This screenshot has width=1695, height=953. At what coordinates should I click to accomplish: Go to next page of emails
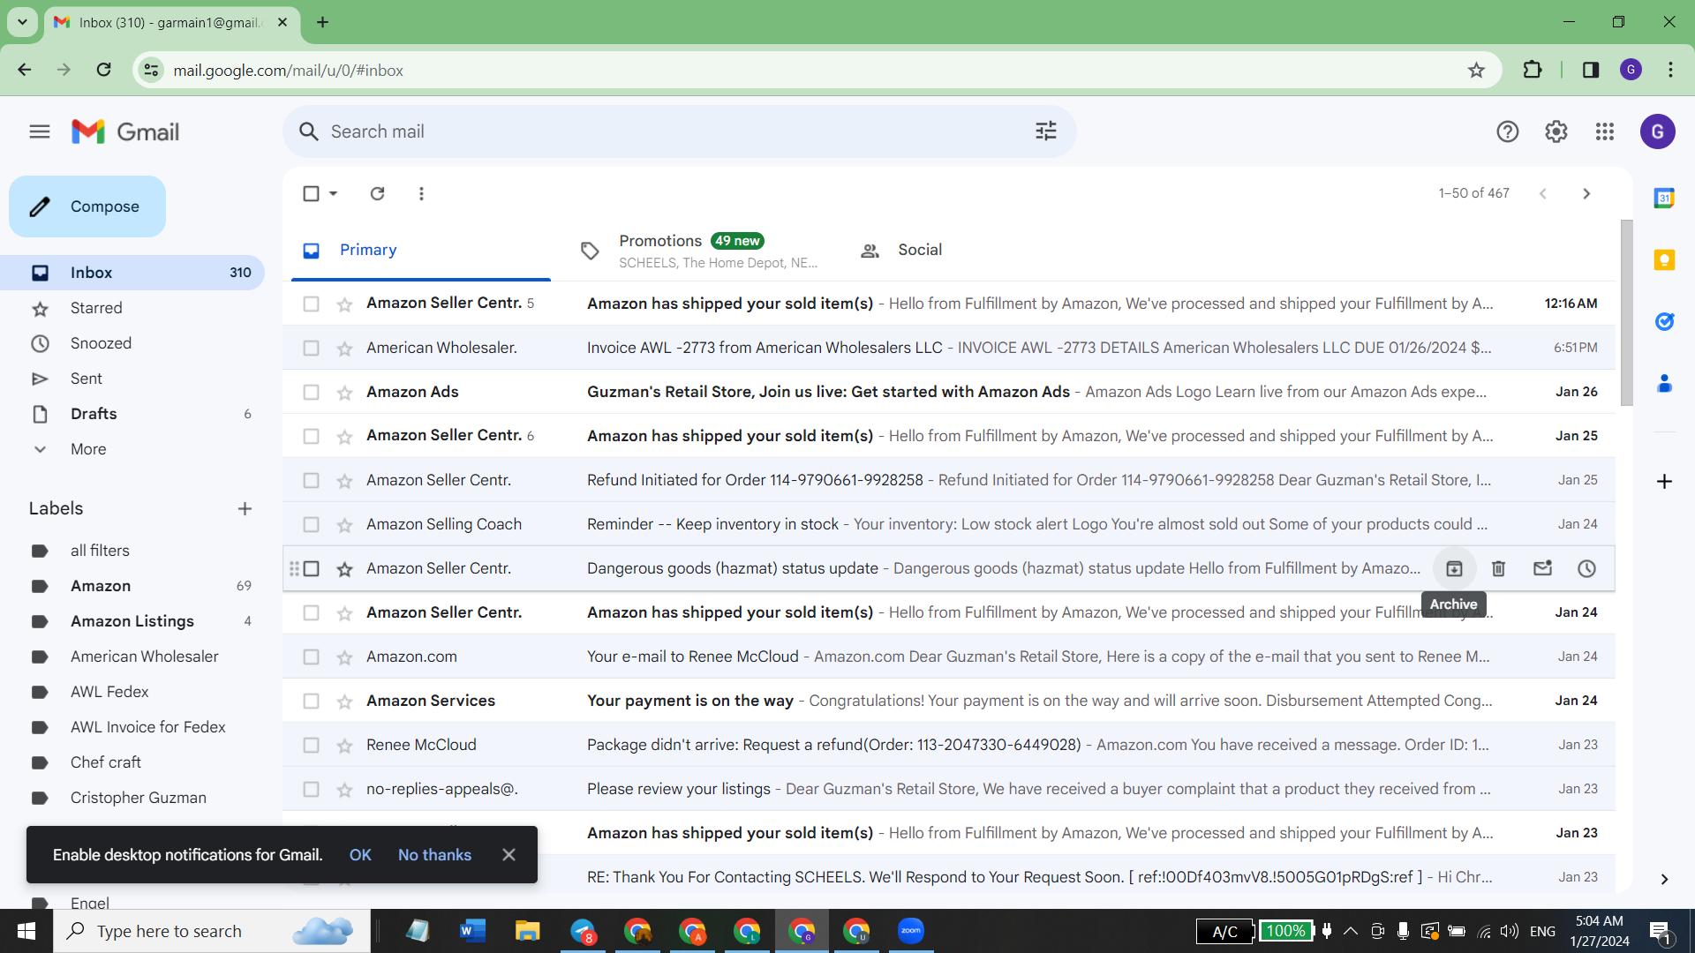point(1586,193)
